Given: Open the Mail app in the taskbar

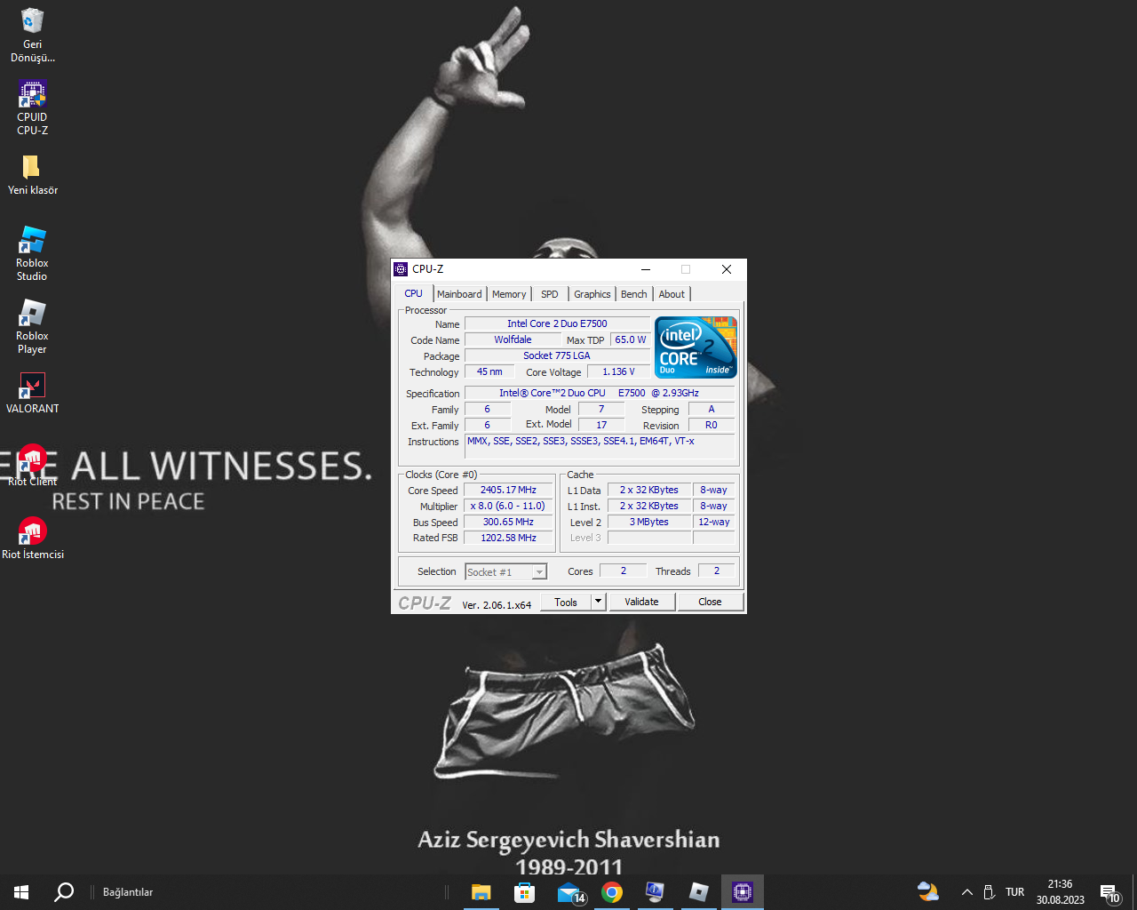Looking at the screenshot, I should pos(568,892).
